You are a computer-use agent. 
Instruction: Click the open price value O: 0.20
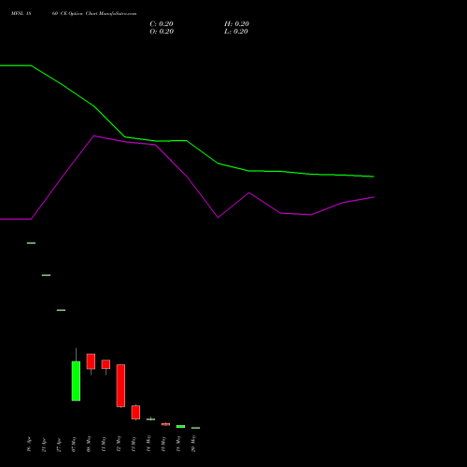(x=162, y=32)
